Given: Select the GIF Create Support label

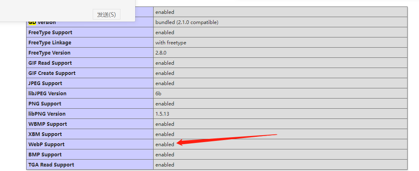Looking at the screenshot, I should pyautogui.click(x=52, y=73).
